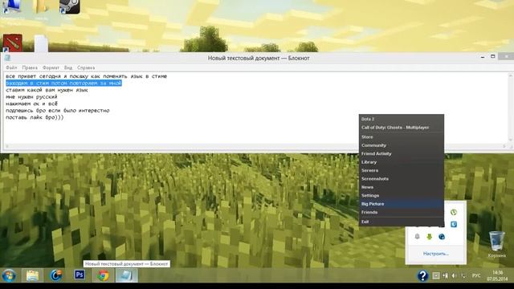Maximize the Notepad window
514x289 pixels.
[492, 57]
